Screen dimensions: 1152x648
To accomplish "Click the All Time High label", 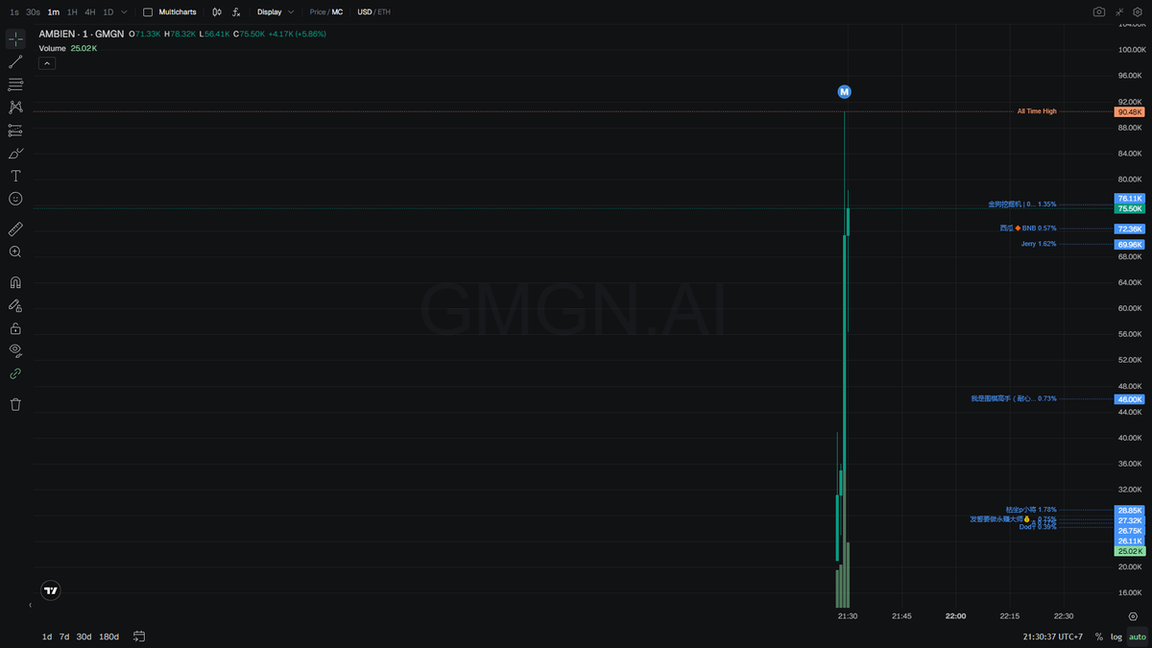I will [x=1037, y=111].
